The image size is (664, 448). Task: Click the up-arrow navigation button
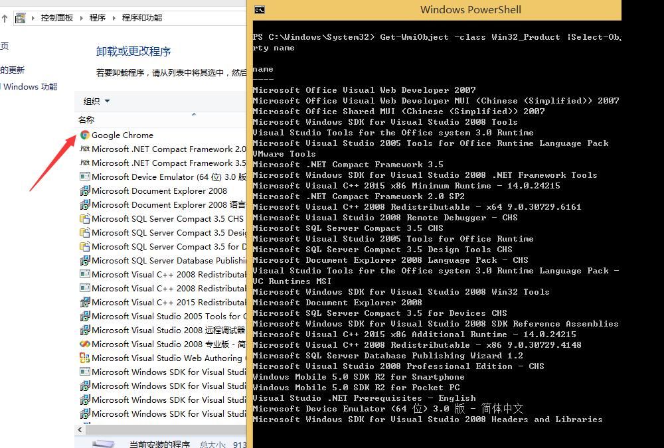[x=5, y=18]
